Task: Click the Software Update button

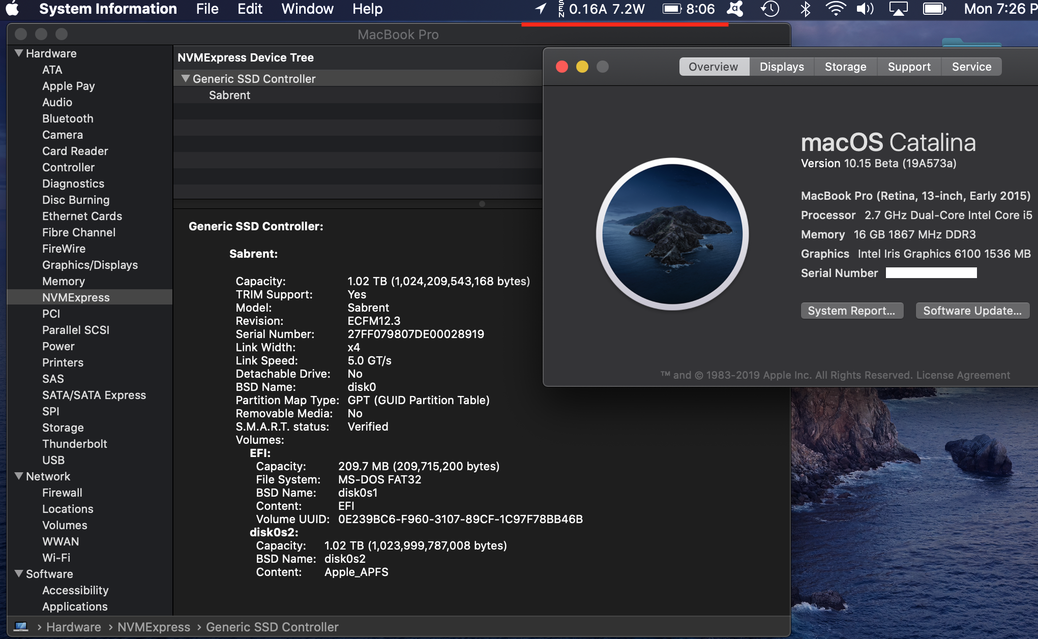Action: [972, 311]
